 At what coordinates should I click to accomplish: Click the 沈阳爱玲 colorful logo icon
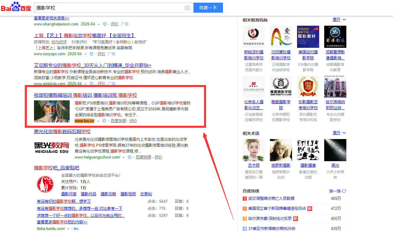tap(281, 37)
